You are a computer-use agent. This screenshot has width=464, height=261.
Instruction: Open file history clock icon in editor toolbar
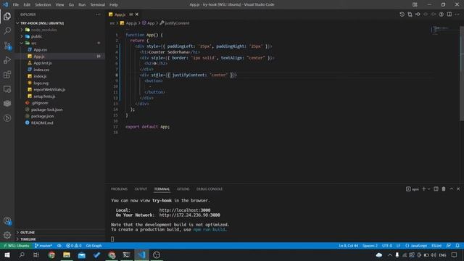(402, 14)
